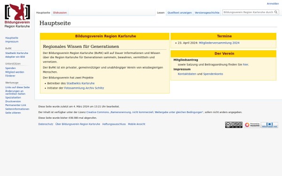Screen dimensions: 282x176
Task: Click the 'Regionales Wissen für Generationen' heading
Action: tap(81, 46)
